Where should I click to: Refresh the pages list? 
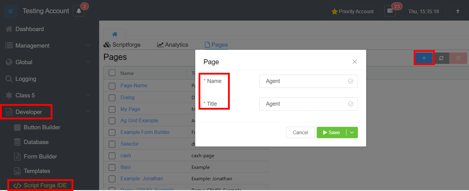click(441, 58)
